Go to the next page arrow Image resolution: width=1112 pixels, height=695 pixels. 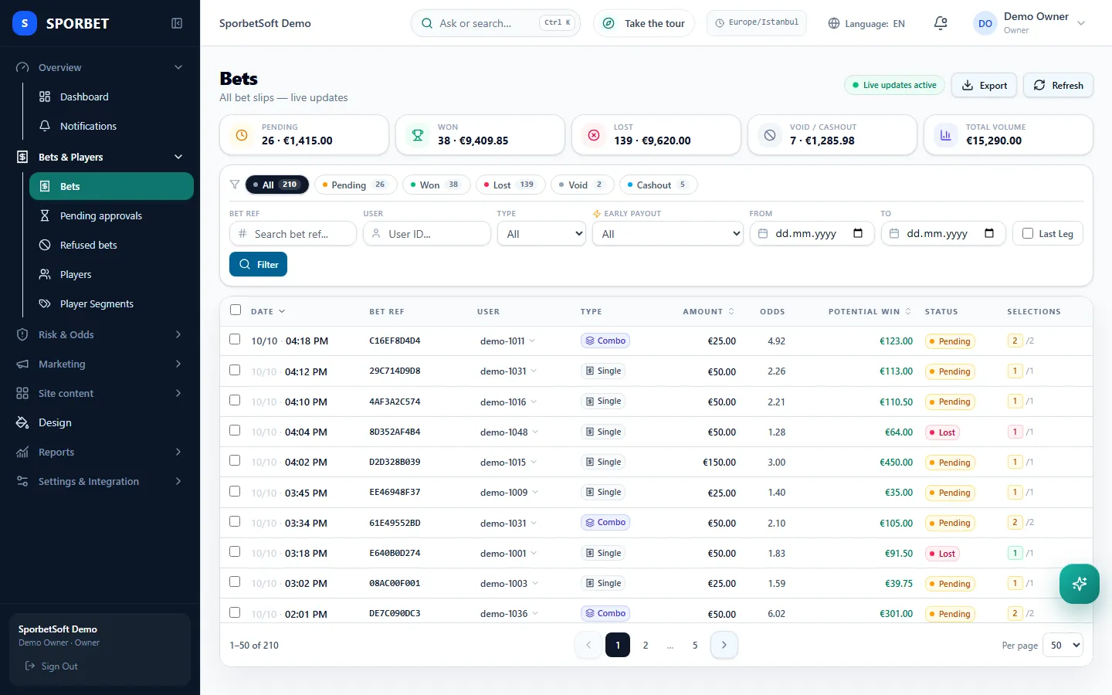(724, 645)
